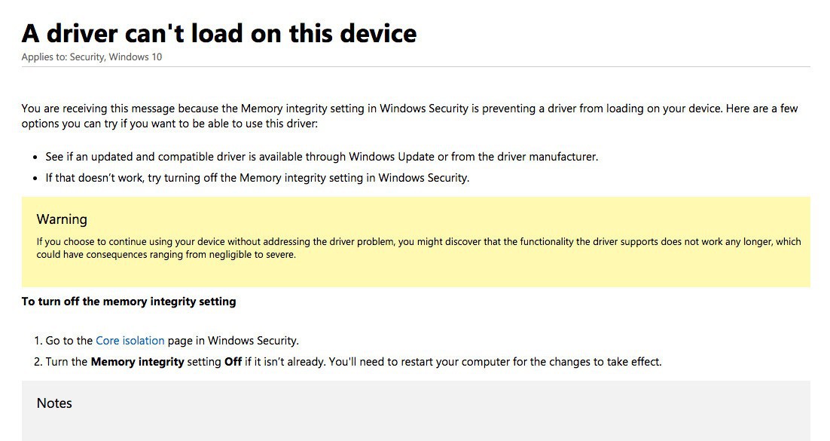This screenshot has width=830, height=441.
Task: Click the warning text in the yellow box
Action: [x=418, y=242]
